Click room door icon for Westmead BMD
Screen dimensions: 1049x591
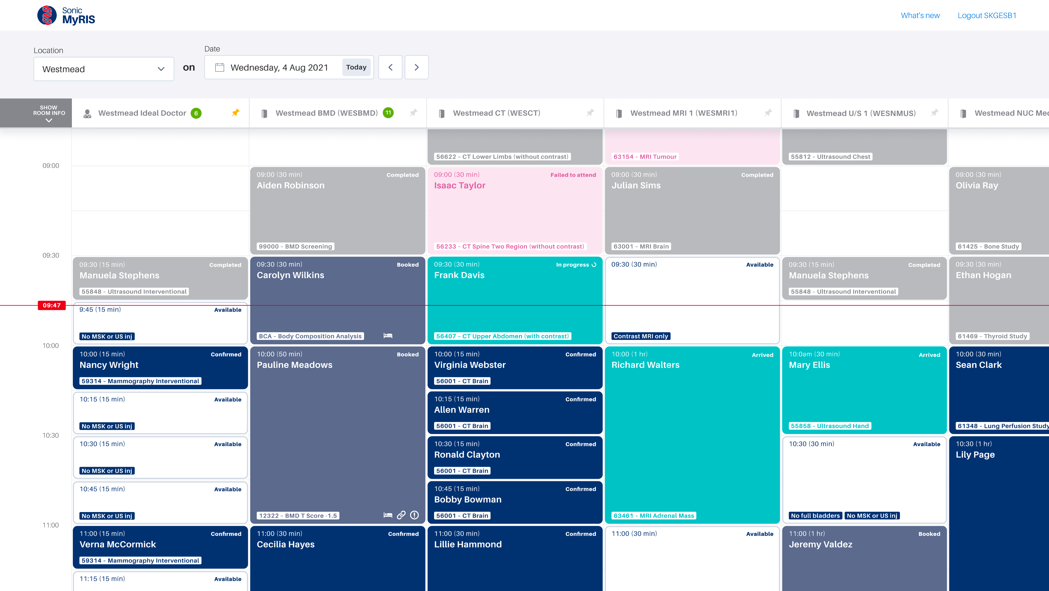(264, 114)
